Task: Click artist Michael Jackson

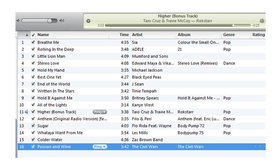Action: tap(147, 70)
